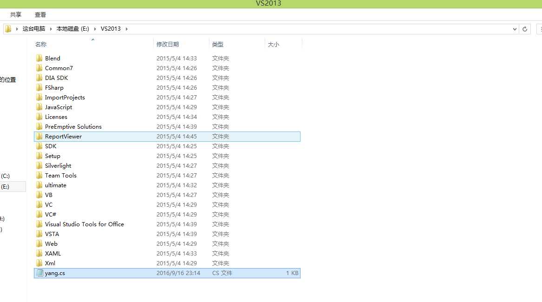Screen dimensions: 542x302
Task: Select the Visual Studio Tools for Office icon
Action: (x=39, y=224)
